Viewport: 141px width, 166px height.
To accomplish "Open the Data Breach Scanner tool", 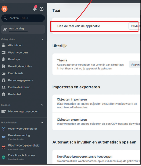I will [x=22, y=155].
